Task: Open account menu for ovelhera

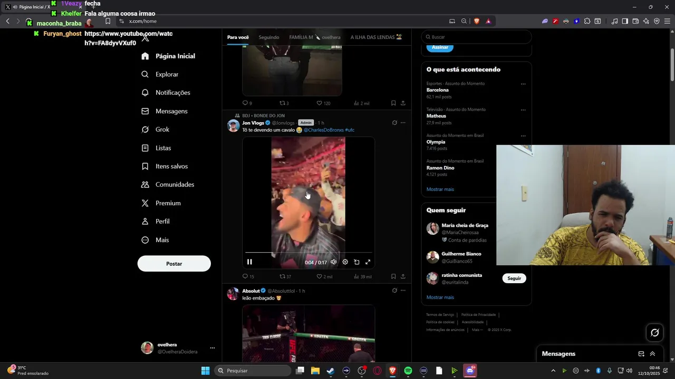Action: [x=178, y=348]
